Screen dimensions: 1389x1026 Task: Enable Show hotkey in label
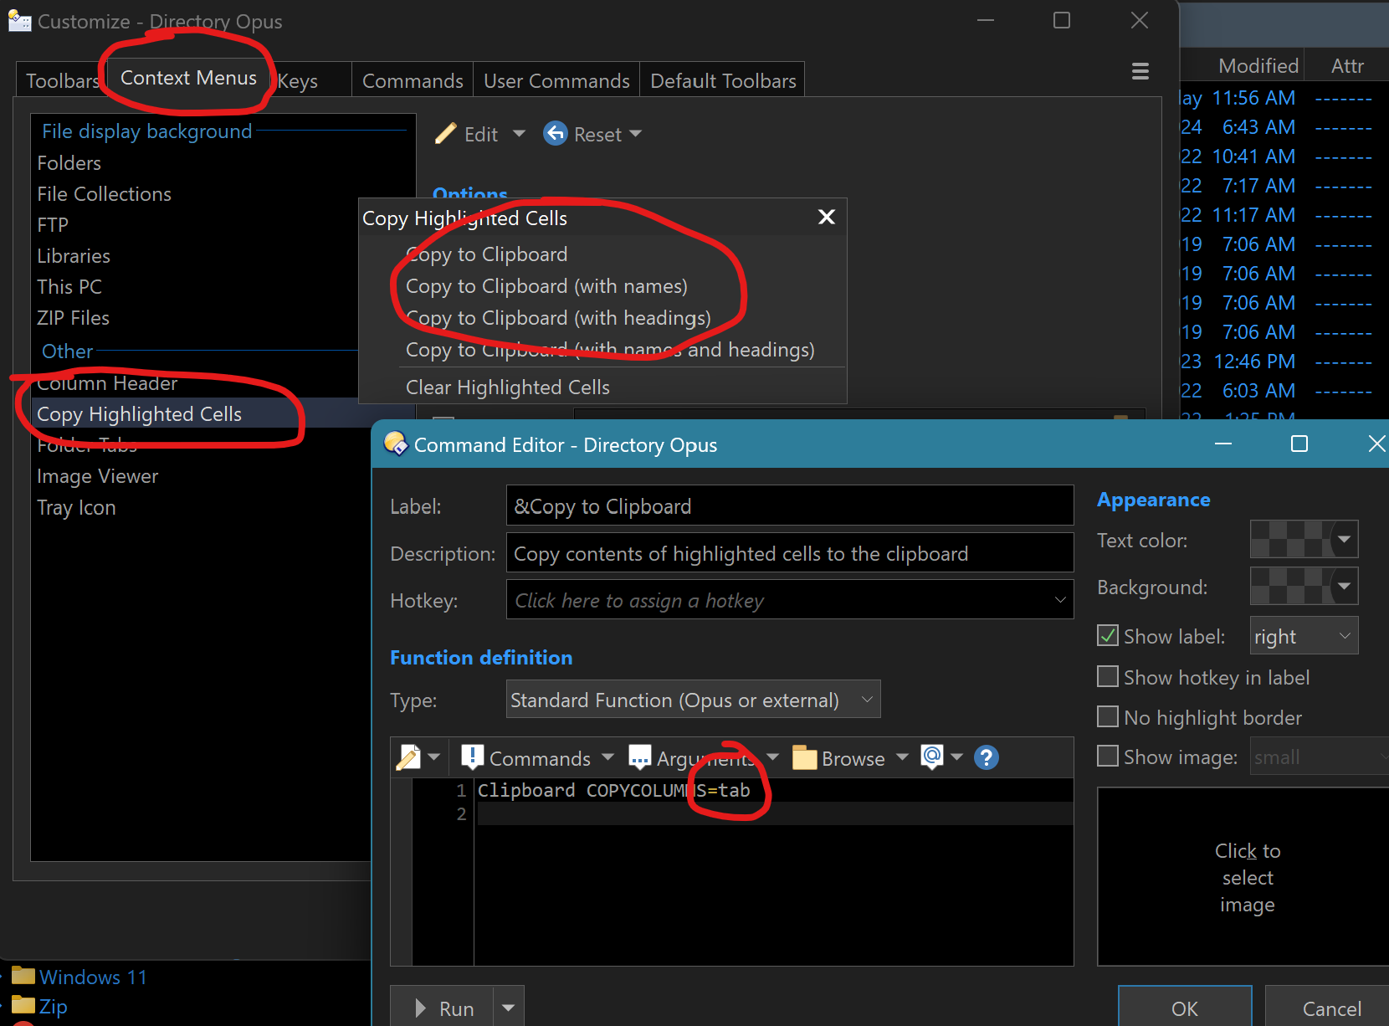tap(1108, 676)
